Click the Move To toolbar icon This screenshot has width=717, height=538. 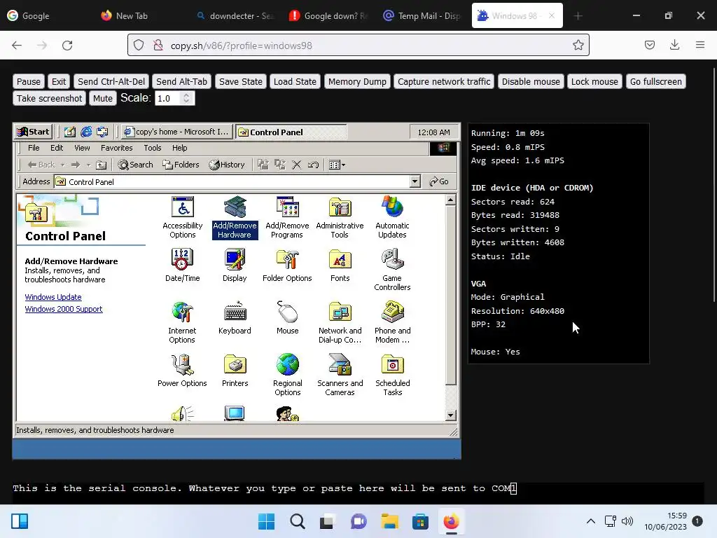point(263,165)
